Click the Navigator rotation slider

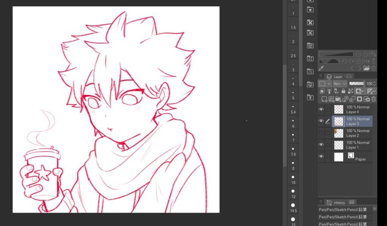pos(329,61)
